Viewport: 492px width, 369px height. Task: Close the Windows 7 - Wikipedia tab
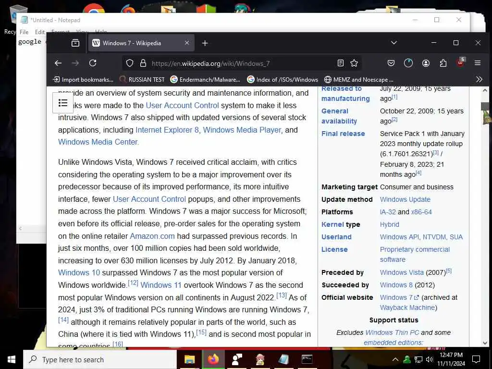pos(187,43)
